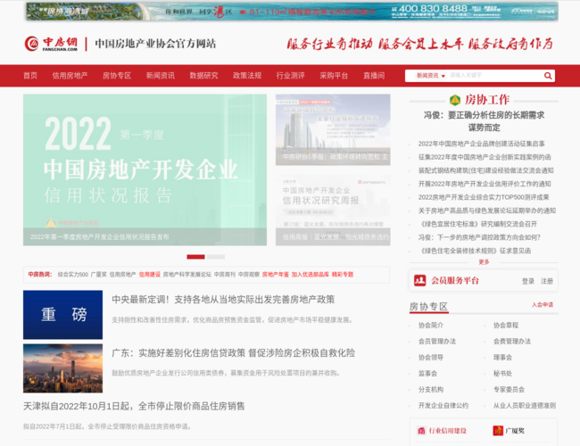This screenshot has width=580, height=446.
Task: Click the 广厦奖 emblem icon
Action: pyautogui.click(x=498, y=431)
